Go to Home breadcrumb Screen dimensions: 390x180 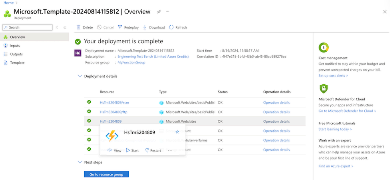[8, 3]
